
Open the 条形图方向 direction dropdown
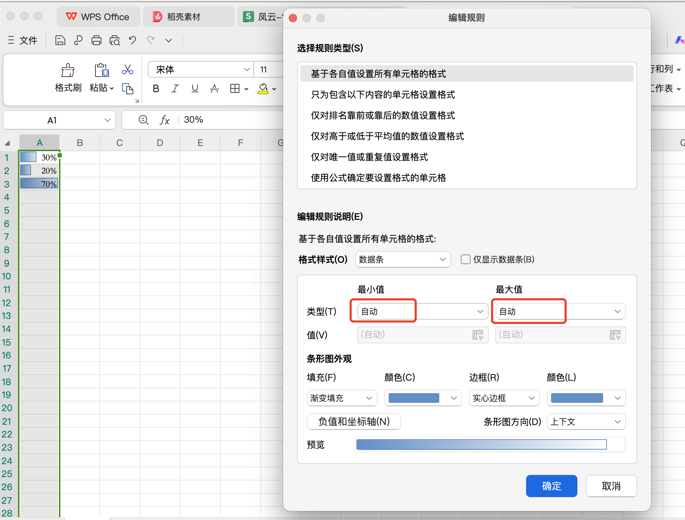(586, 422)
